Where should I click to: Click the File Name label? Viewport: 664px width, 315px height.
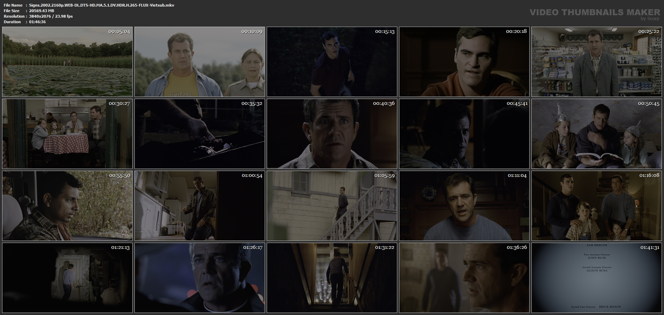(x=13, y=5)
